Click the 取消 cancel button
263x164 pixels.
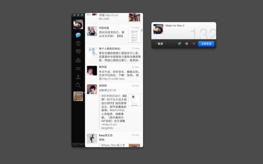click(x=160, y=44)
